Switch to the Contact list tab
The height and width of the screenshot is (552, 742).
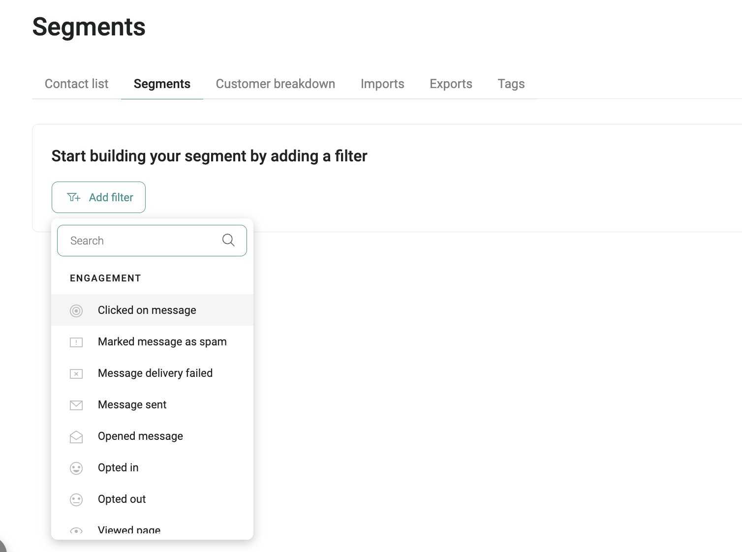tap(77, 84)
